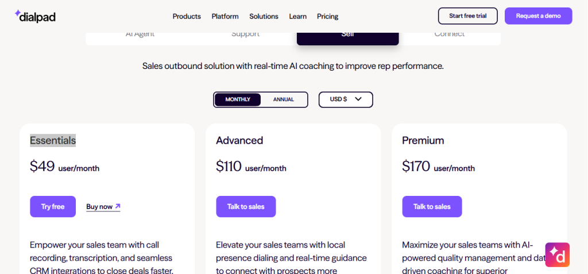Viewport: 588px width, 274px height.
Task: Click Start free trial button
Action: point(467,16)
